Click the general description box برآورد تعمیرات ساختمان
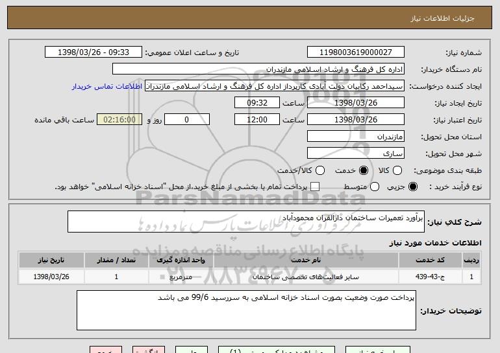Viewport: 500px width, 353px height. point(246,222)
